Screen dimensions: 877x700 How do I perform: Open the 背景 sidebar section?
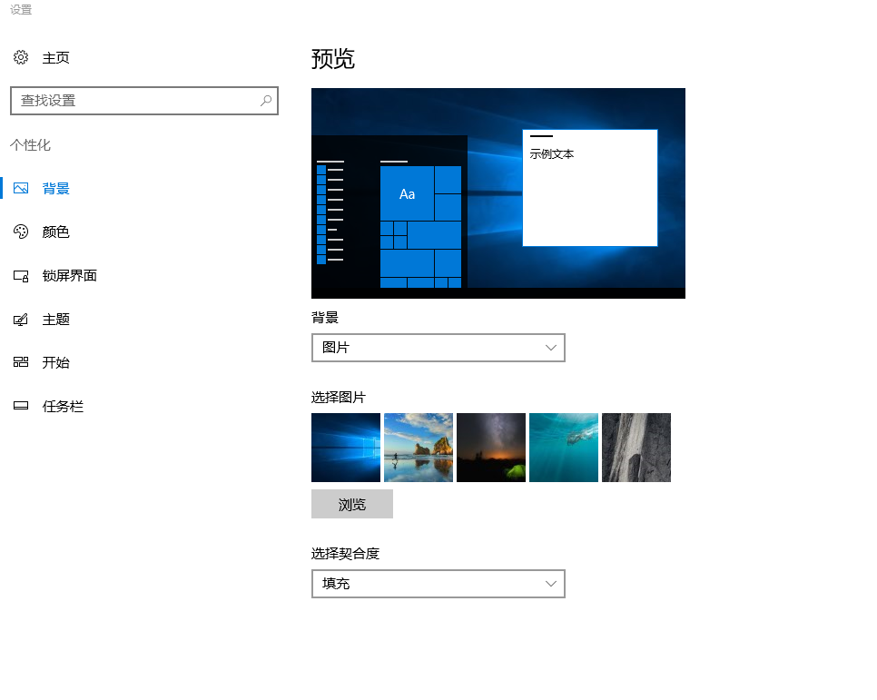(55, 189)
